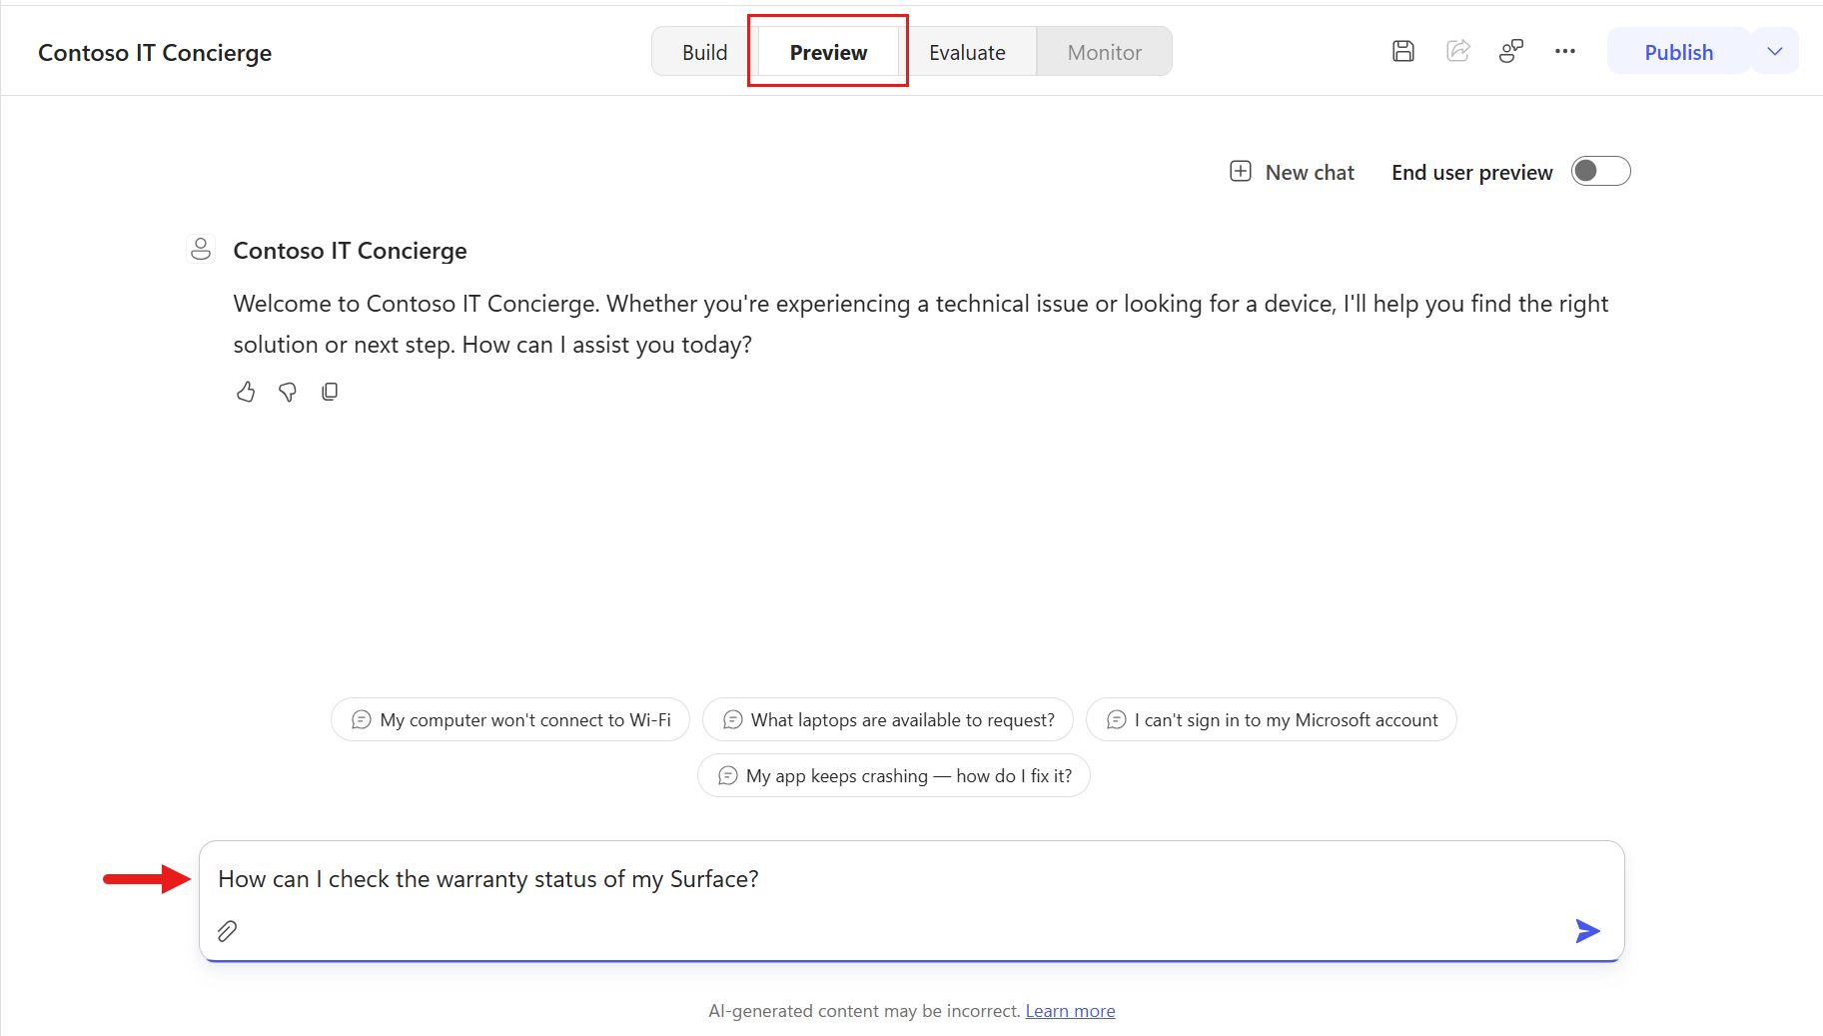The width and height of the screenshot is (1823, 1036).
Task: Choose 'My computer won't connect to Wi-Fi' suggestion
Action: 510,719
